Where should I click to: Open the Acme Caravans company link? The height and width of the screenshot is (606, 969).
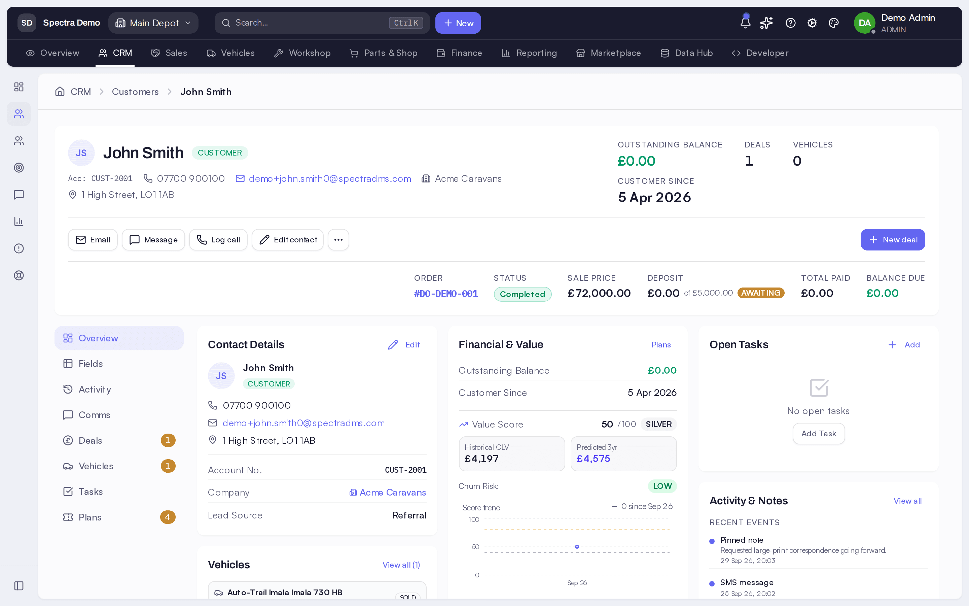(388, 492)
